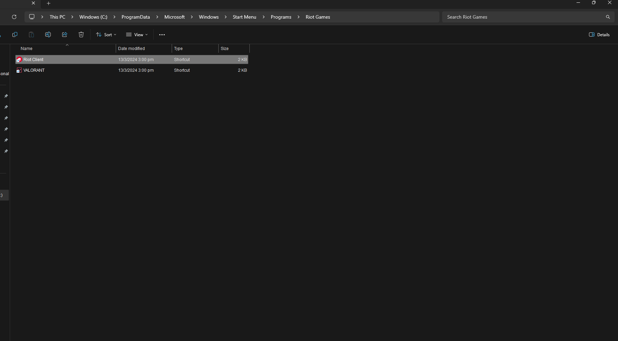Open the See more ellipsis menu
The height and width of the screenshot is (341, 618).
[x=162, y=34]
